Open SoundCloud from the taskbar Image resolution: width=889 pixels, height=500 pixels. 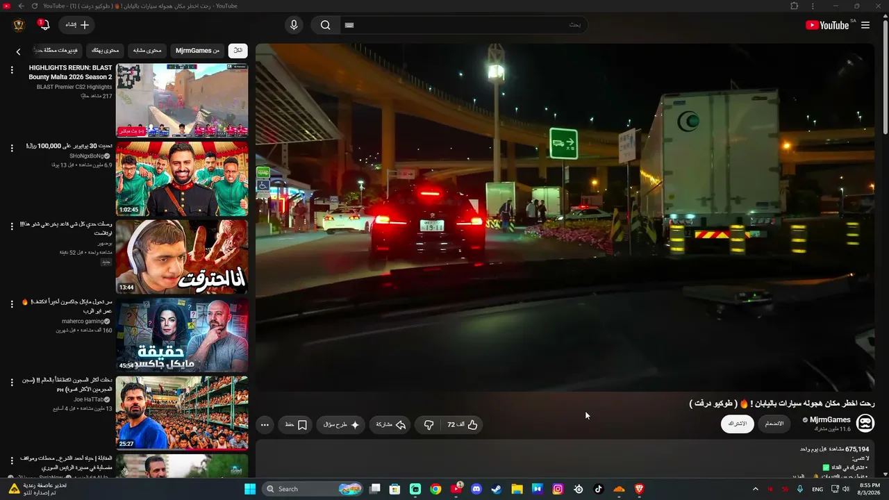coord(619,489)
